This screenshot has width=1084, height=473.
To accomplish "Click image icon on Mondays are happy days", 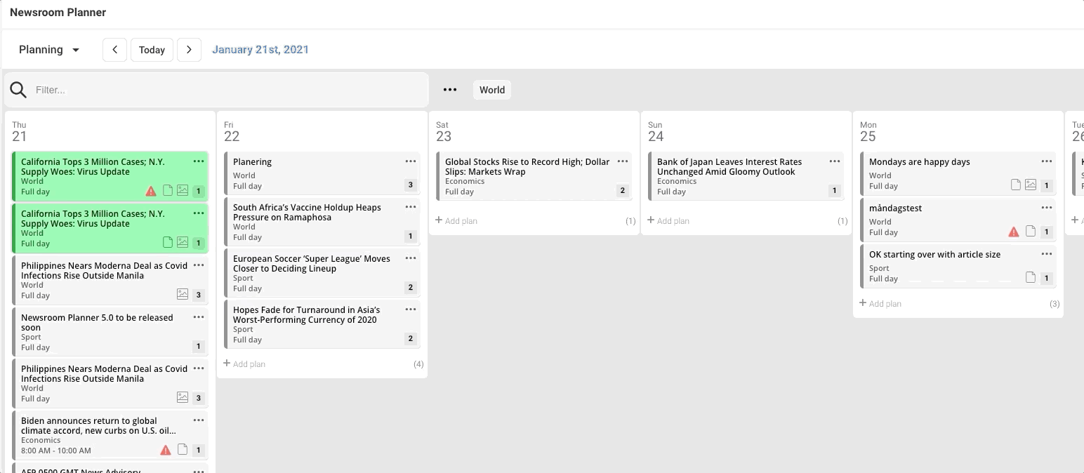I will (1030, 185).
